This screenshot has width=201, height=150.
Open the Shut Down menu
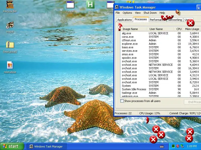(150, 13)
